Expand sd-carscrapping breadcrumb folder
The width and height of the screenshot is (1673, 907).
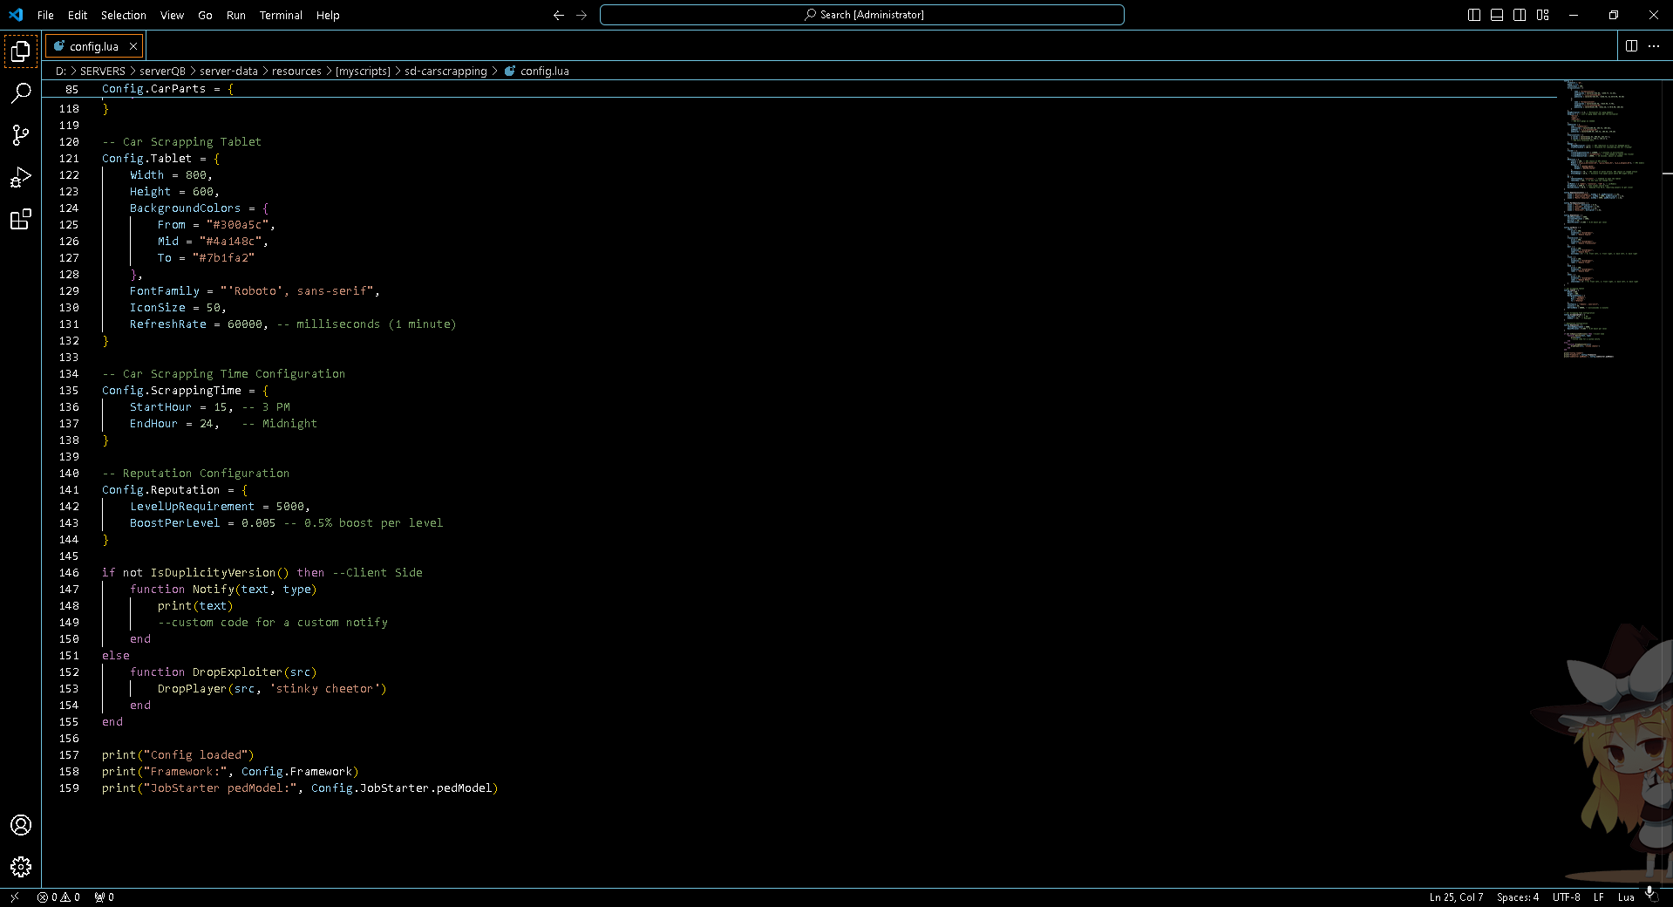[x=445, y=72]
